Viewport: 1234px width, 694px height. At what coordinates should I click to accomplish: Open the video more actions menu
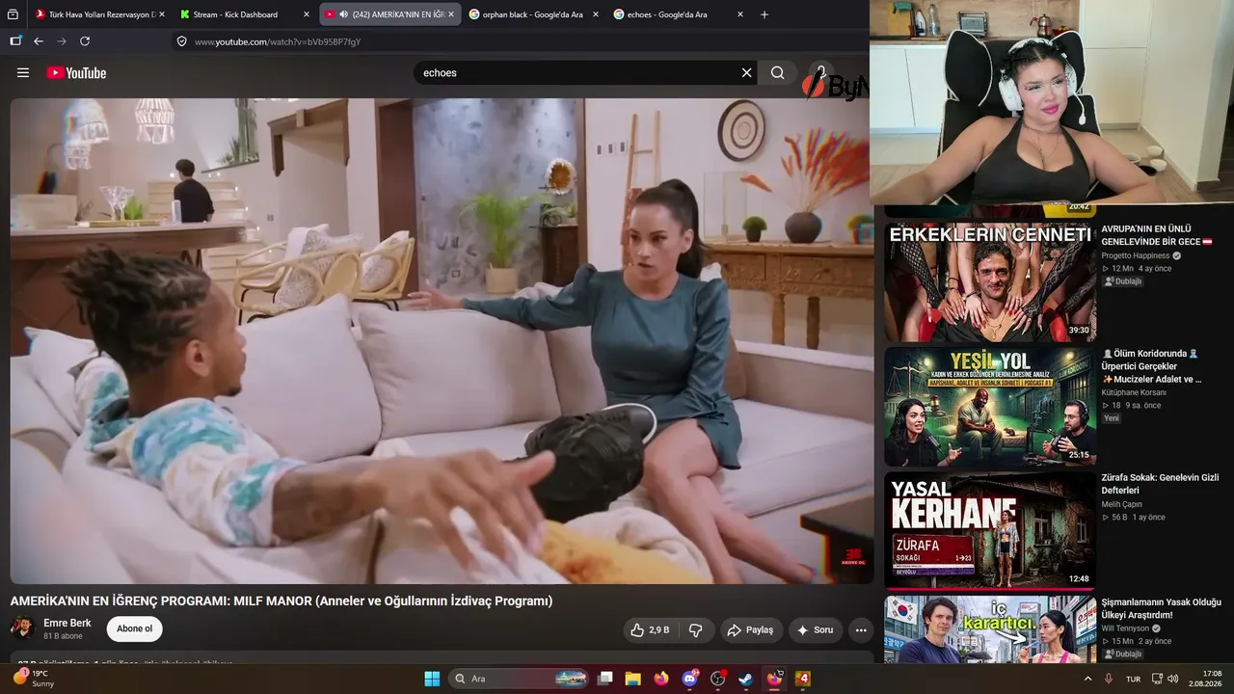point(861,629)
